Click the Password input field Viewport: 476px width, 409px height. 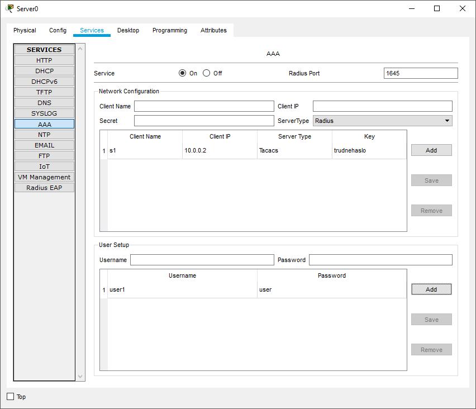[x=380, y=260]
